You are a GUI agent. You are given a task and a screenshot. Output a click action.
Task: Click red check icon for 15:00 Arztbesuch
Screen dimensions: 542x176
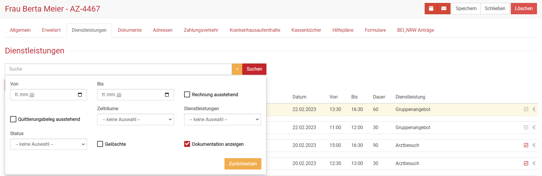pyautogui.click(x=526, y=145)
